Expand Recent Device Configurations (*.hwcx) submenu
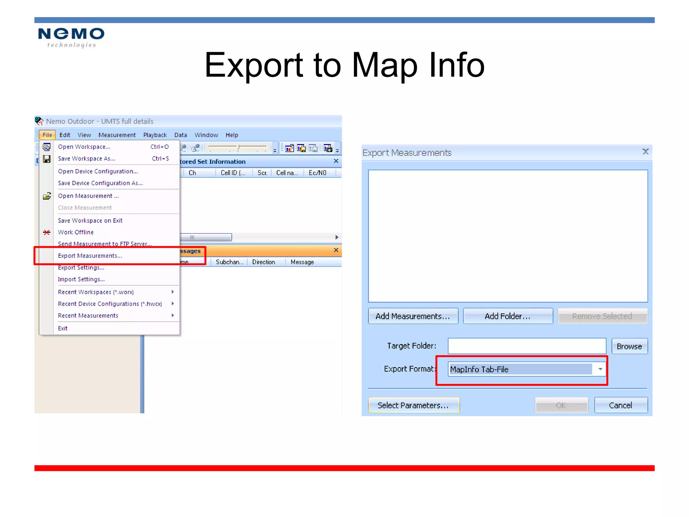Viewport: 689px width, 517px height. [x=173, y=304]
